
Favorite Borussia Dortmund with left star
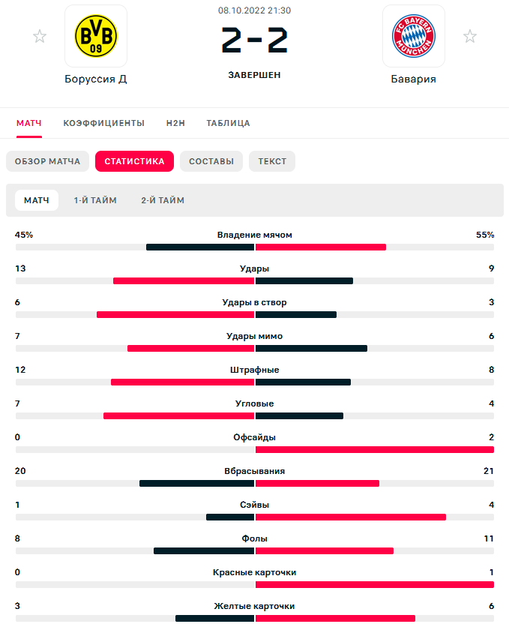pyautogui.click(x=40, y=36)
